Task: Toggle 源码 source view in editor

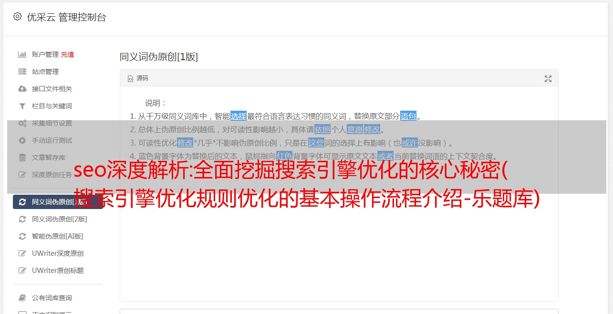Action: pos(138,78)
